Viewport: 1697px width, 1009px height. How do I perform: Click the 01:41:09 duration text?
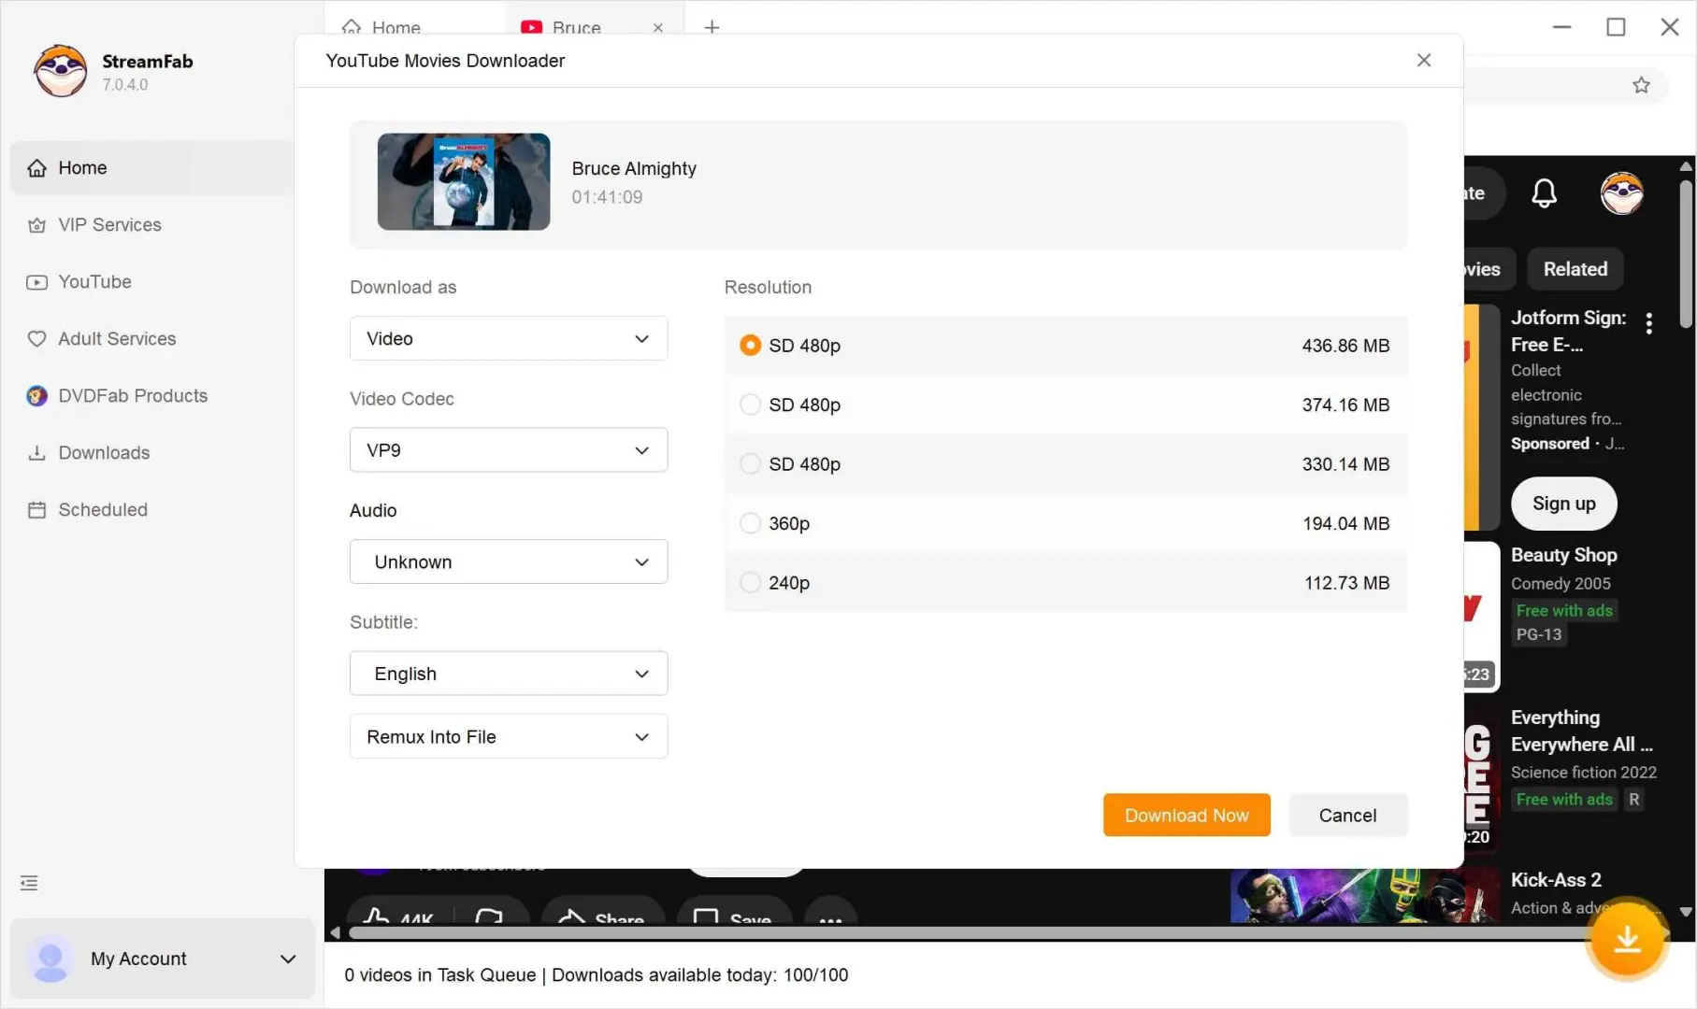[x=607, y=197]
